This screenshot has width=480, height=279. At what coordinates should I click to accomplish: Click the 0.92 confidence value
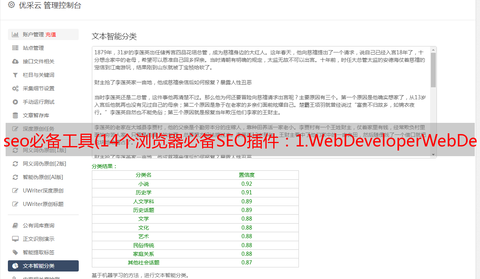247,184
